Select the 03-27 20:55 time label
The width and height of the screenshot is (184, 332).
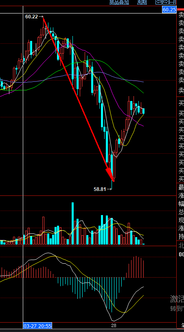pos(38,325)
